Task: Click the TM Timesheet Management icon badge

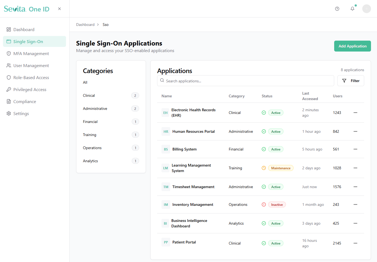Action: click(x=166, y=187)
